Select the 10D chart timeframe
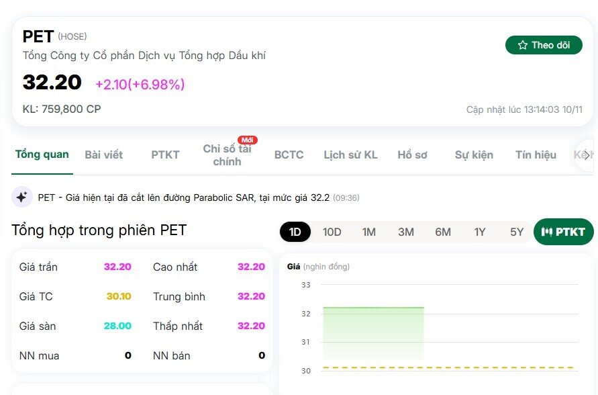The height and width of the screenshot is (395, 598). point(331,231)
